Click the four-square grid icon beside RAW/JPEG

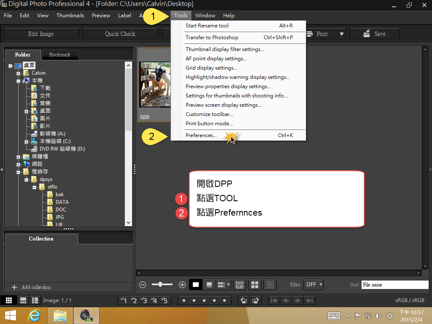pos(255,285)
